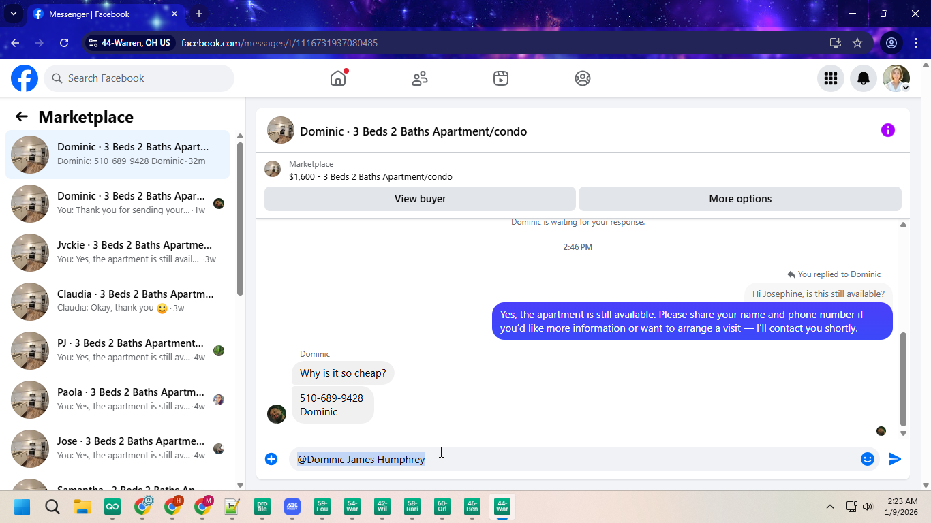Image resolution: width=931 pixels, height=523 pixels.
Task: Open the PJ conversation
Action: tap(117, 351)
